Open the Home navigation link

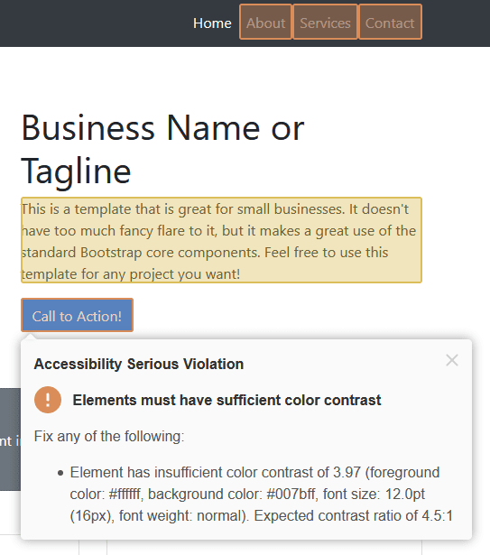212,23
